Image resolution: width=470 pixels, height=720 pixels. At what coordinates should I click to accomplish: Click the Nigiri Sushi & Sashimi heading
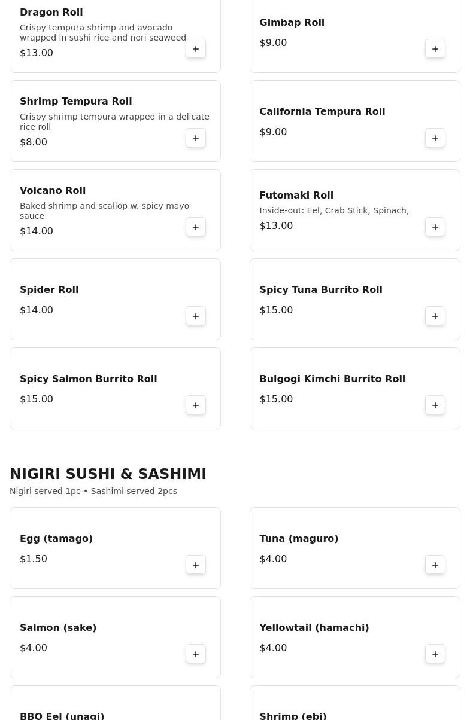(108, 474)
